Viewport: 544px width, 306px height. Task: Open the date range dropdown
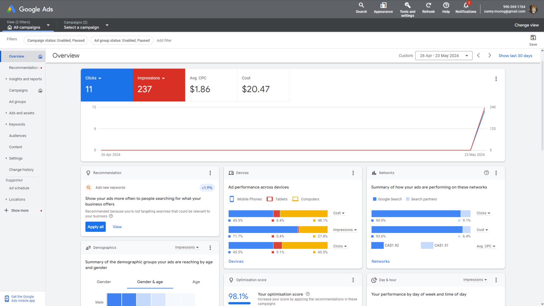pos(444,56)
